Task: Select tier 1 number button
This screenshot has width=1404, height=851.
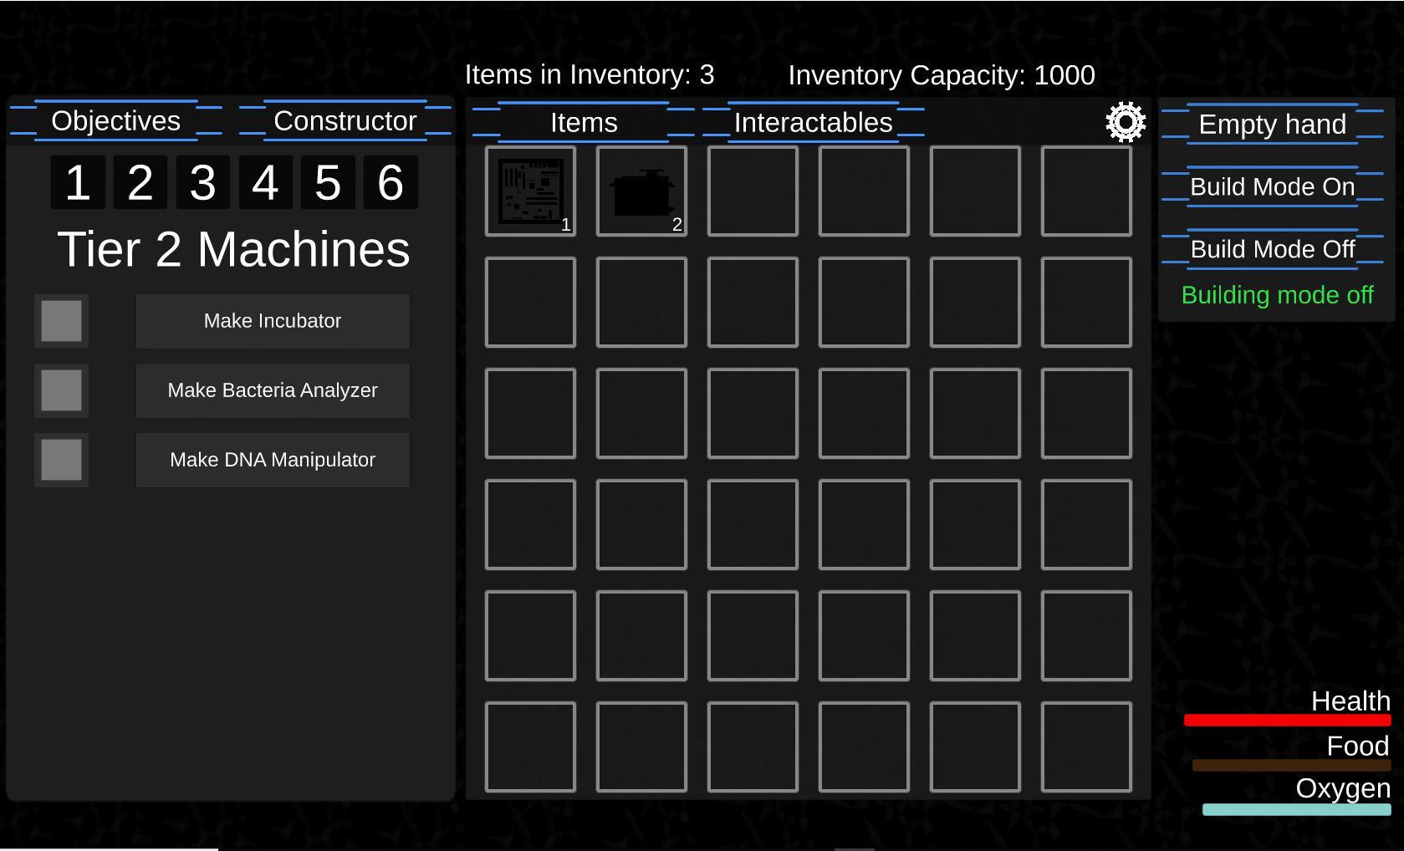Action: [x=78, y=182]
